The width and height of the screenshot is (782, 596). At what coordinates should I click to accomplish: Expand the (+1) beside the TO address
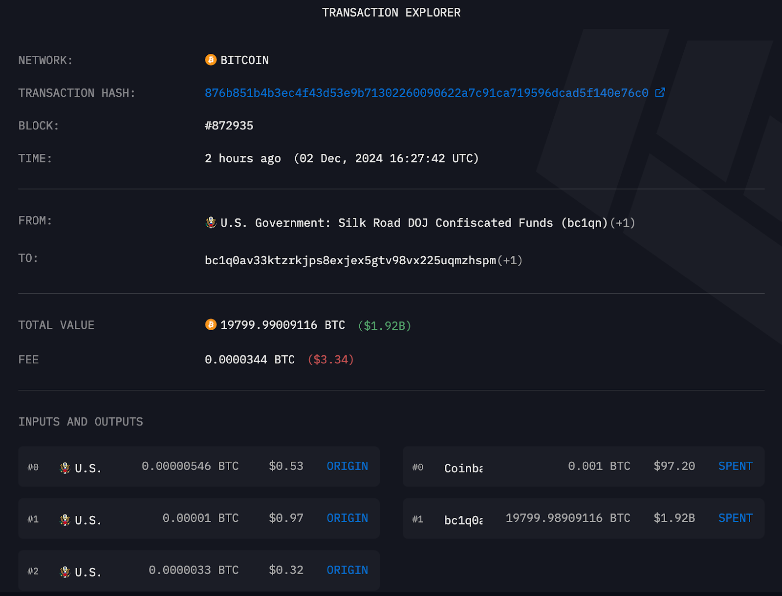509,260
